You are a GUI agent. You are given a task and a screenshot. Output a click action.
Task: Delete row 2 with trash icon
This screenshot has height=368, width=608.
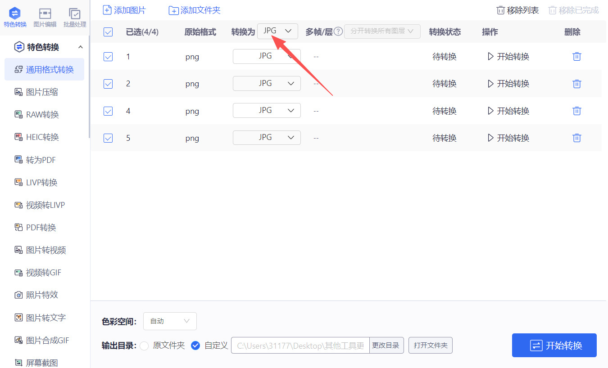pyautogui.click(x=576, y=84)
